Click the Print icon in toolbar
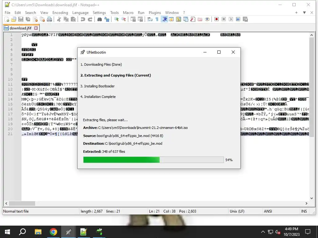This screenshot has width=318, height=238. click(49, 19)
